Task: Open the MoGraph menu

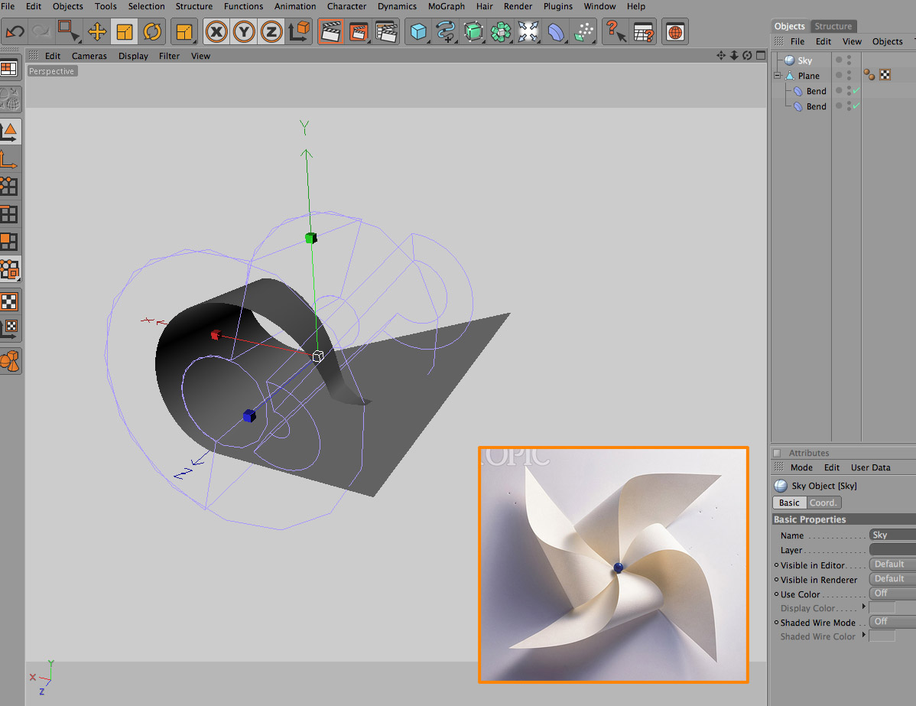Action: [447, 6]
